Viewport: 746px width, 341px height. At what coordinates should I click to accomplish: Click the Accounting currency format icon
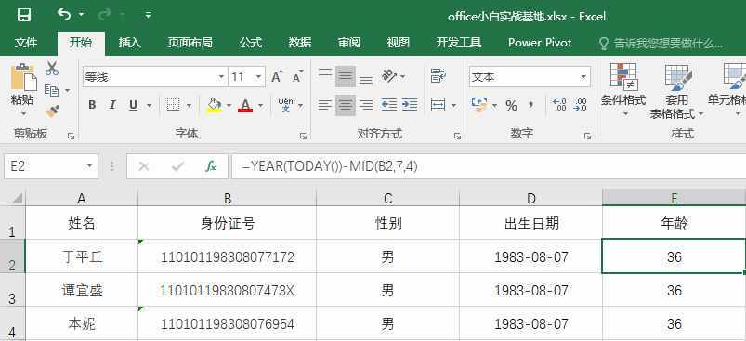coord(478,105)
